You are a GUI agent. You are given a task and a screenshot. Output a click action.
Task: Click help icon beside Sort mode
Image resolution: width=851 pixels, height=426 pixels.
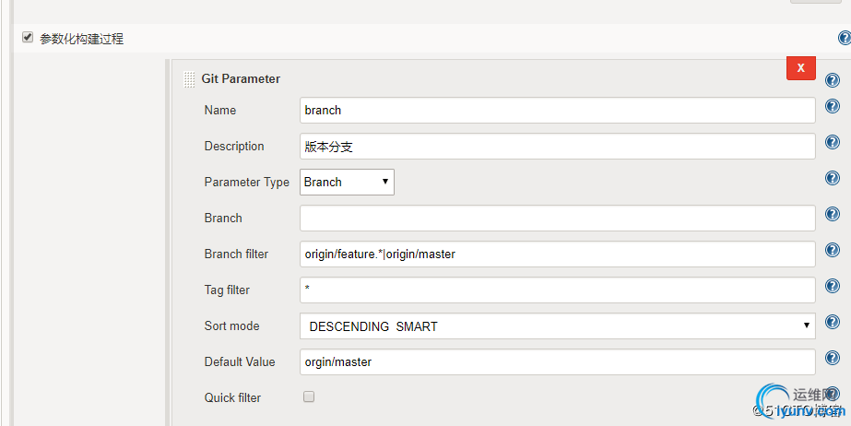[832, 323]
